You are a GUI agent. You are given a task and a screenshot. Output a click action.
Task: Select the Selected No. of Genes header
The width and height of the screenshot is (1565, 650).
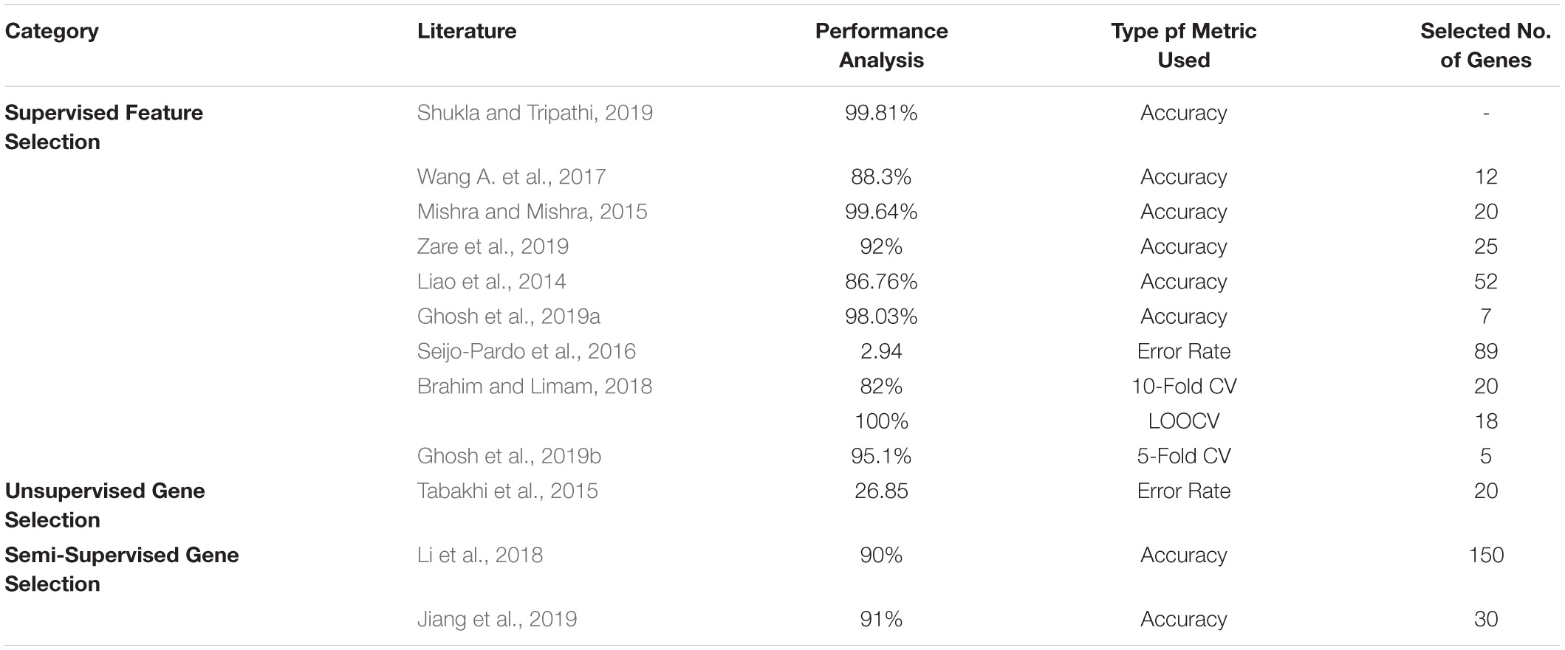coord(1485,46)
